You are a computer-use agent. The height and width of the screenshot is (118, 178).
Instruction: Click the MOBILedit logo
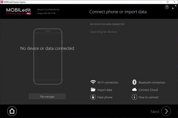click(19, 11)
